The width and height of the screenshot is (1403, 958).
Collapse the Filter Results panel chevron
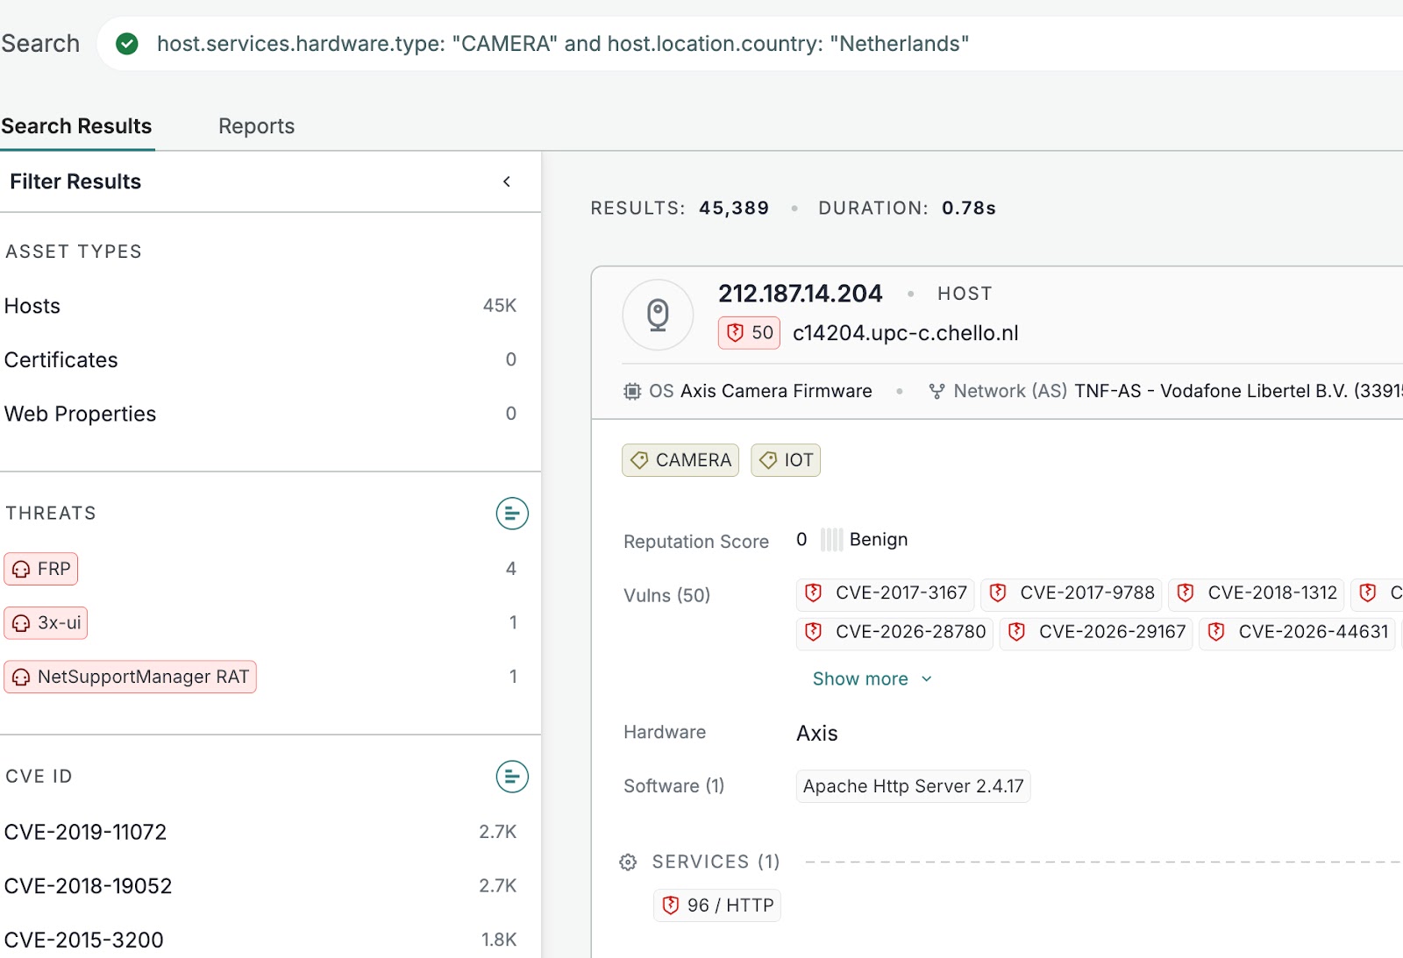point(507,181)
